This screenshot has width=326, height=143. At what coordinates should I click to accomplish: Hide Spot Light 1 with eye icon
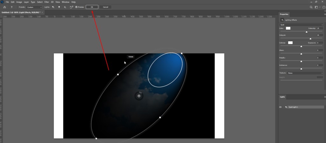280,107
